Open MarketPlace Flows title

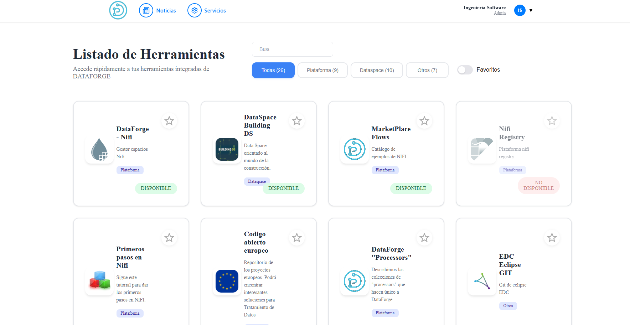(x=391, y=133)
